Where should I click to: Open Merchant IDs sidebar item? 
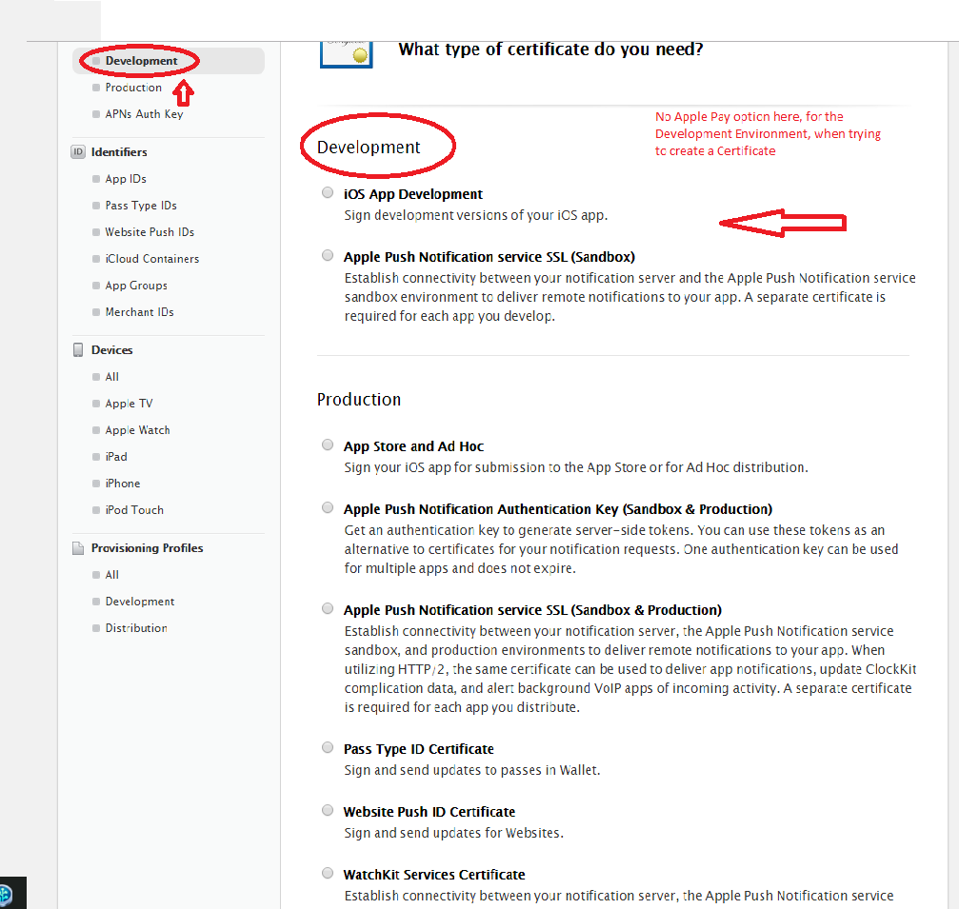pyautogui.click(x=139, y=312)
